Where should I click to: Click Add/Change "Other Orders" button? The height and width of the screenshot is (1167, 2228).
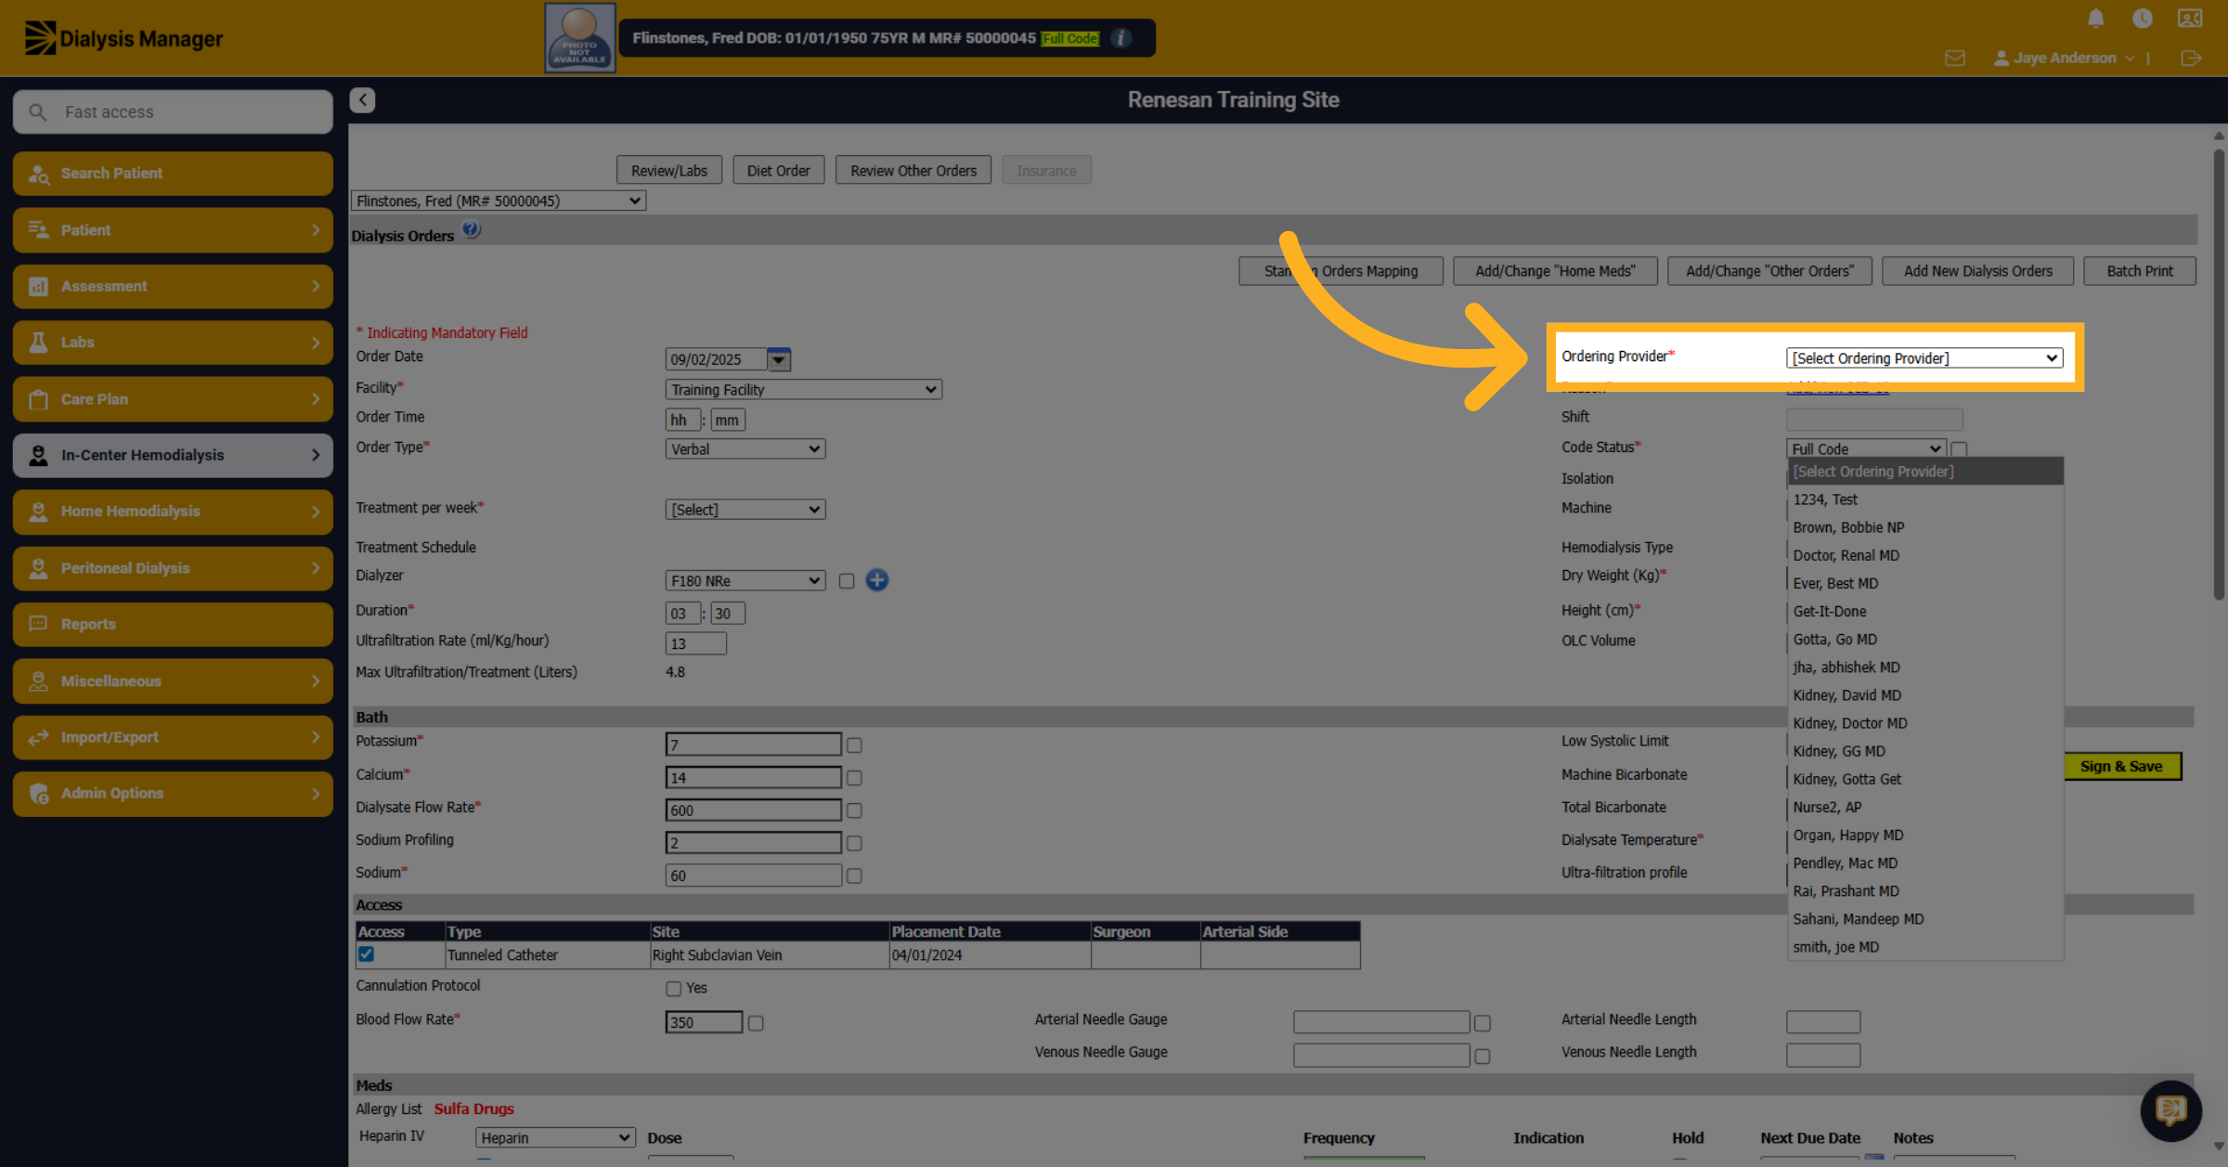1769,271
